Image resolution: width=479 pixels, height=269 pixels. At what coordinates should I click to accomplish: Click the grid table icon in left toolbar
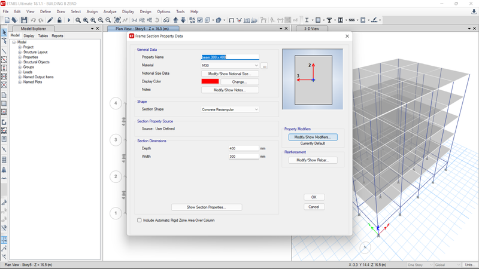4,160
